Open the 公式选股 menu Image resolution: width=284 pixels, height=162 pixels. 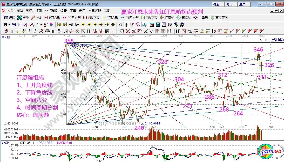tap(51, 11)
